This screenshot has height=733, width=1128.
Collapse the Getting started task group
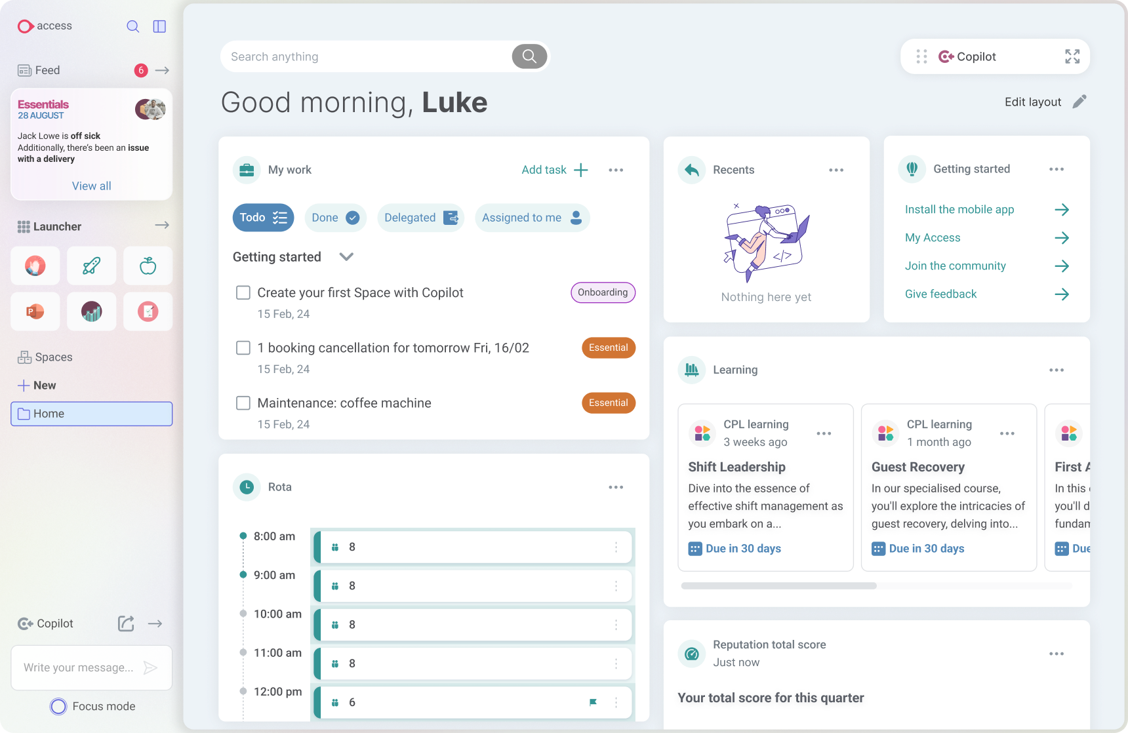coord(346,257)
